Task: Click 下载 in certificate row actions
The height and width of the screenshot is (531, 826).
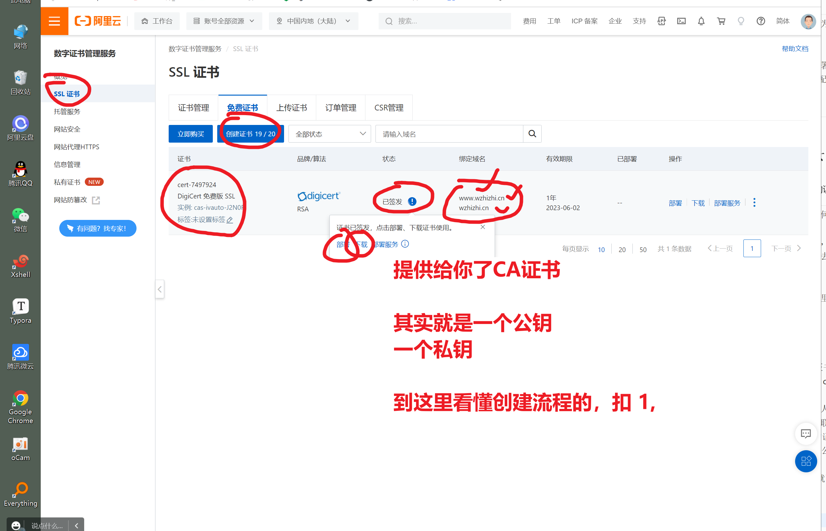Action: coord(698,203)
